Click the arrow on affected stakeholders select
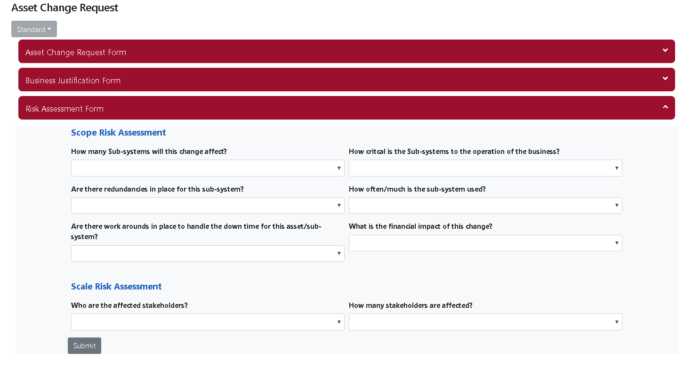Image resolution: width=693 pixels, height=369 pixels. pos(339,322)
